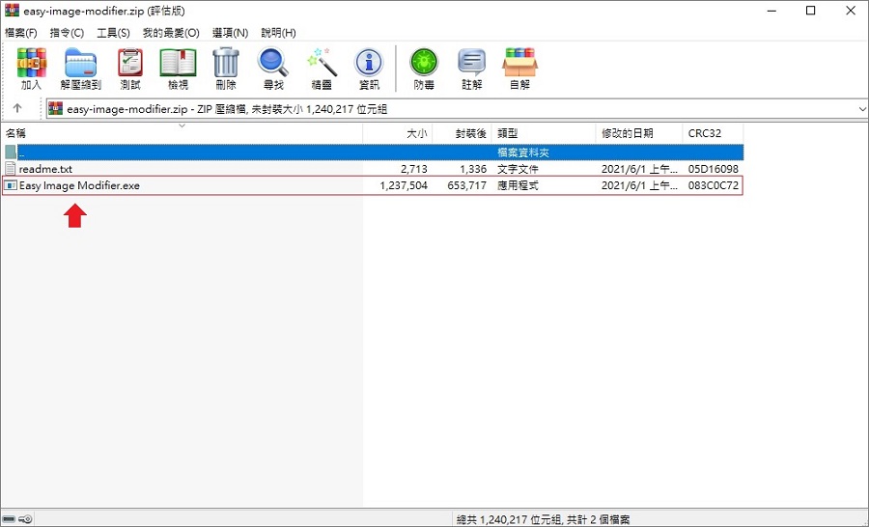
Task: Open the 說明(H) menu
Action: pos(278,33)
